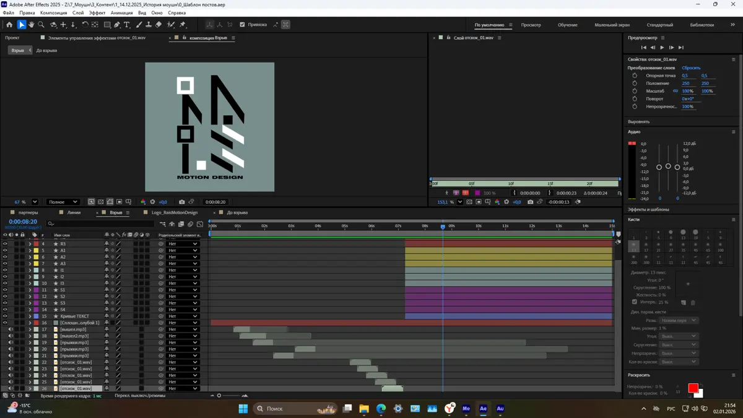This screenshot has height=418, width=743.
Task: Select the Selection arrow tool
Action: 22,25
